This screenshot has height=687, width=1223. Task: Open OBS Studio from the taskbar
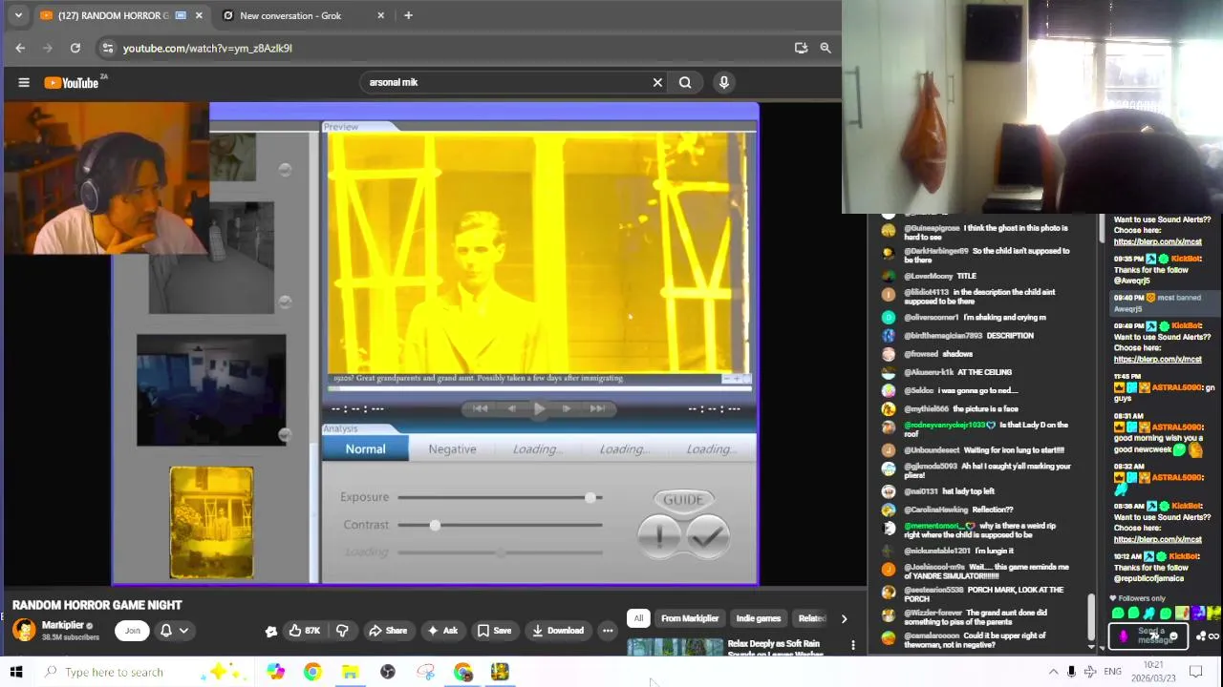(388, 672)
